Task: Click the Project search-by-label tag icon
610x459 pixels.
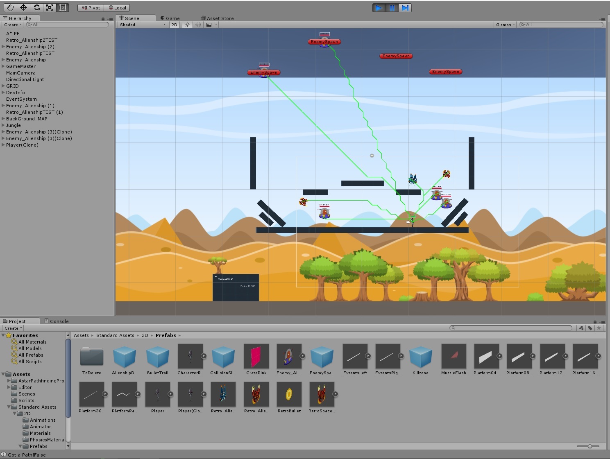Action: 590,328
